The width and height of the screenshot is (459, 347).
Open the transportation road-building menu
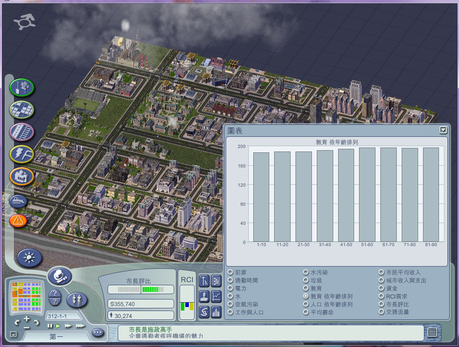pos(22,132)
